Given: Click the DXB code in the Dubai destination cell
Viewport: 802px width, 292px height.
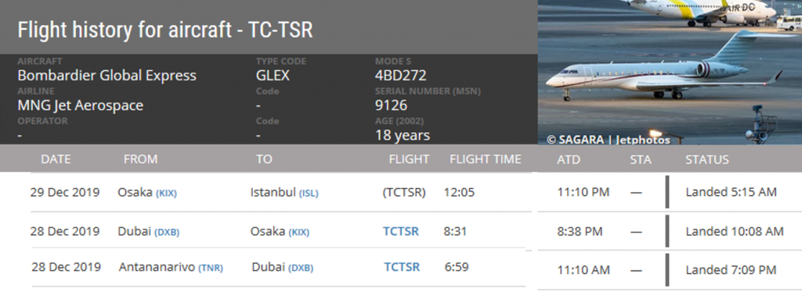Looking at the screenshot, I should pos(301,268).
